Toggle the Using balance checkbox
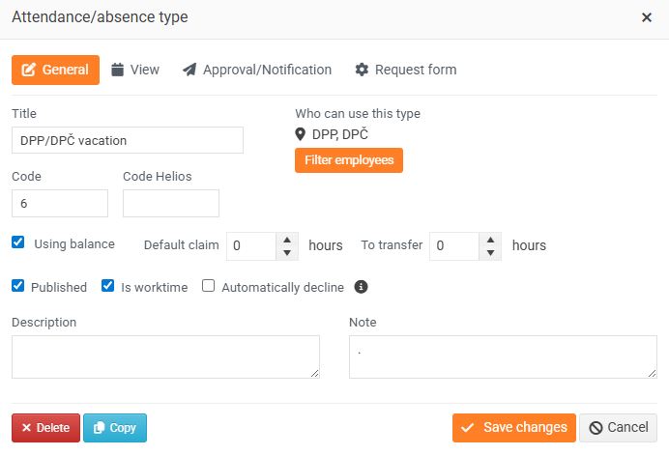The height and width of the screenshot is (455, 669). tap(18, 243)
